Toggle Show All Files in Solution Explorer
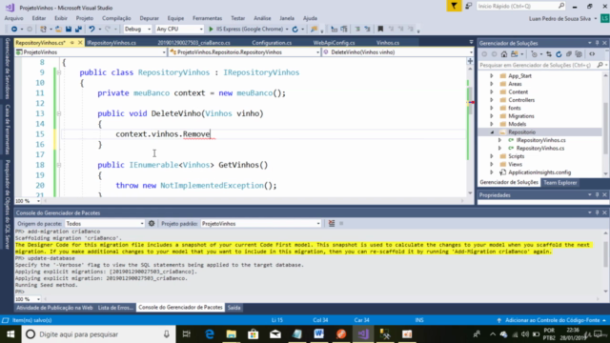Image resolution: width=610 pixels, height=343 pixels. (x=579, y=54)
